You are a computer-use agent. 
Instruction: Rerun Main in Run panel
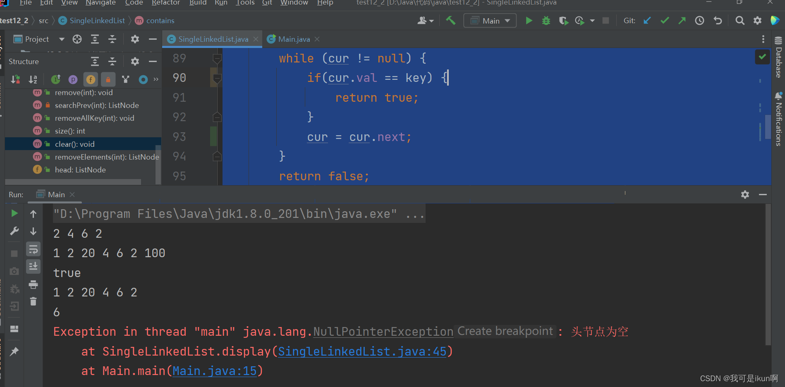click(14, 213)
